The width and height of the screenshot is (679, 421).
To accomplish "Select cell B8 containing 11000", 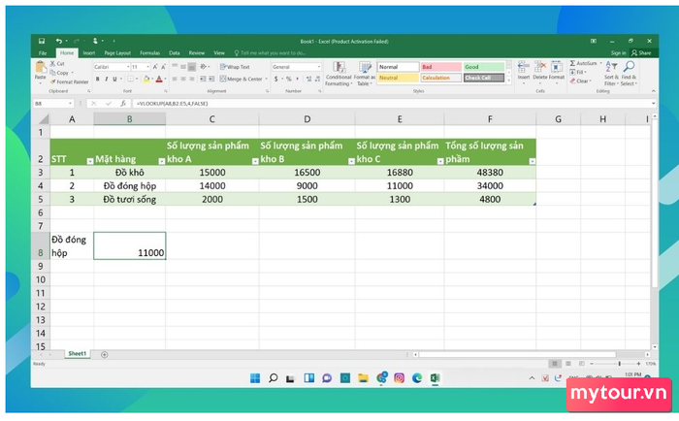I will 129,253.
